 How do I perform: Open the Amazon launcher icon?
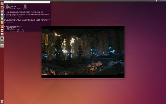(2, 30)
